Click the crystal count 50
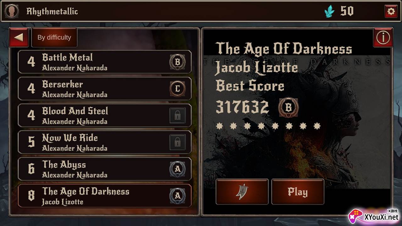This screenshot has height=226, width=402. point(347,11)
